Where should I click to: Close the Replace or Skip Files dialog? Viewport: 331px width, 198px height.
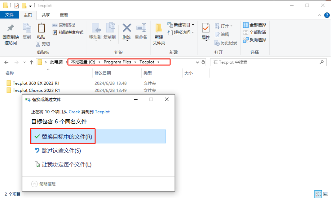167,99
